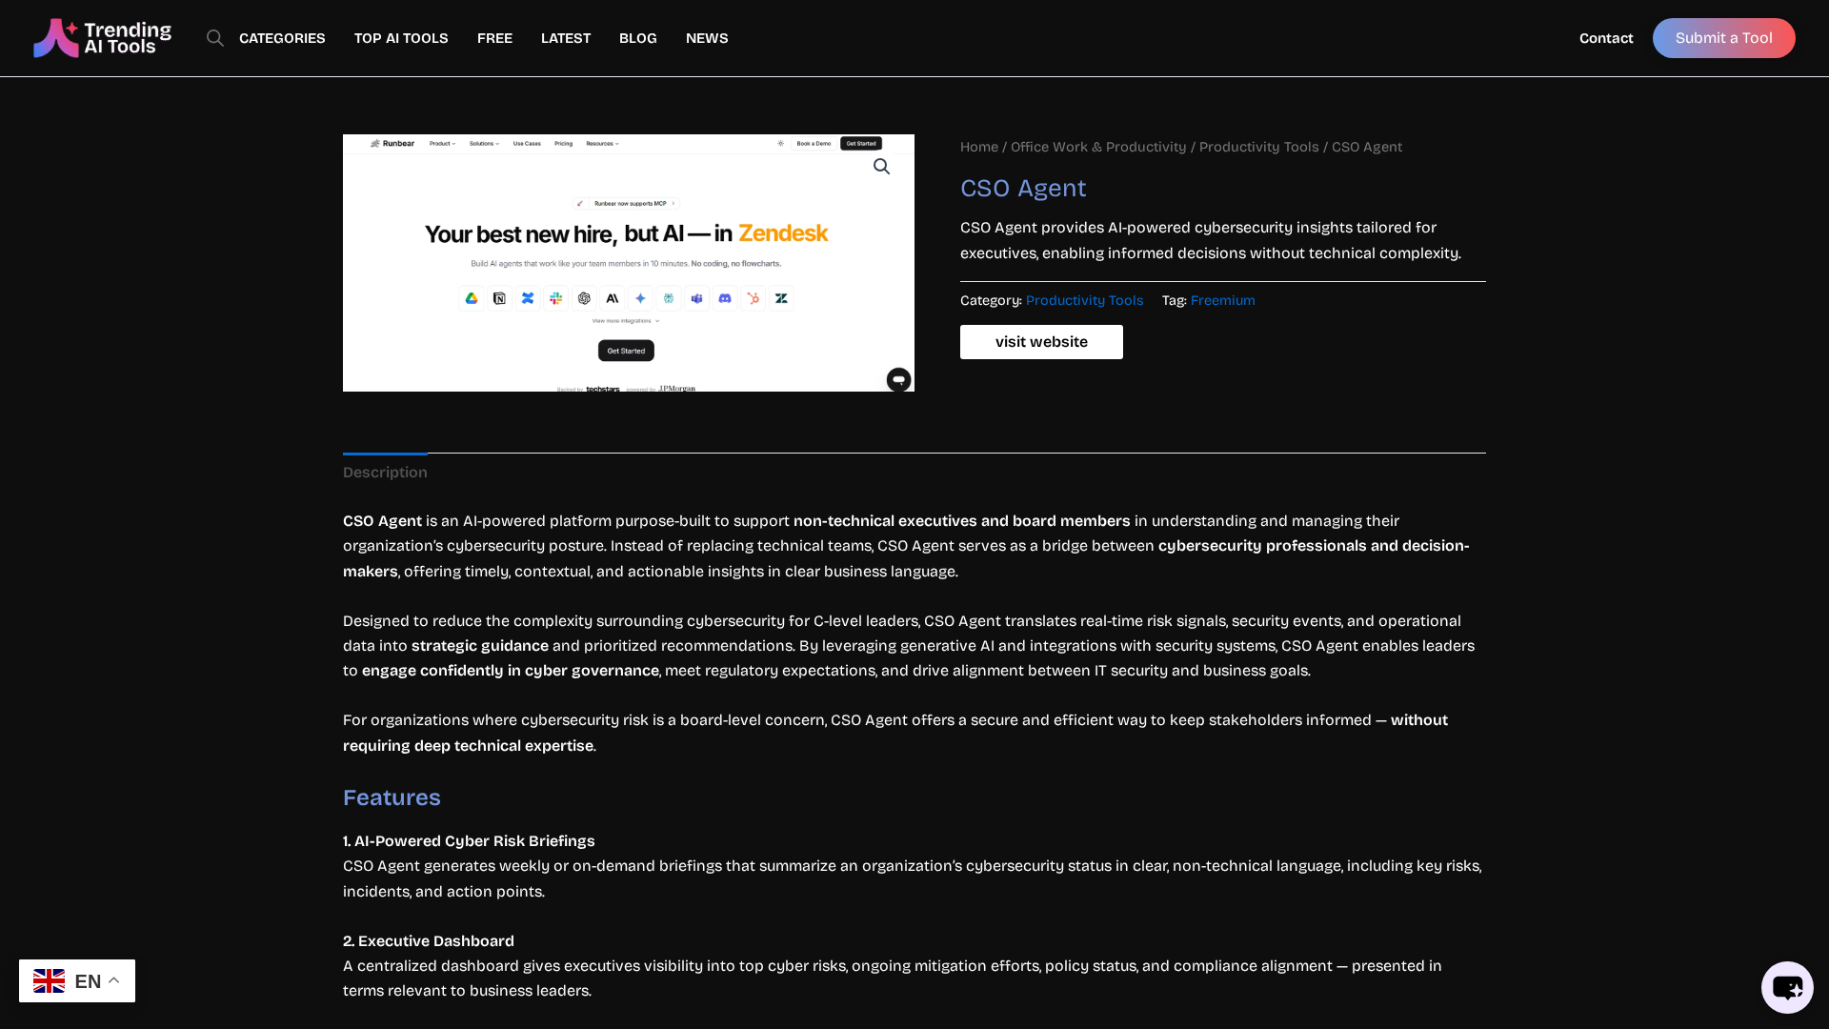Screen dimensions: 1829x1029
Task: Open the BLOG menu item
Action: [637, 38]
